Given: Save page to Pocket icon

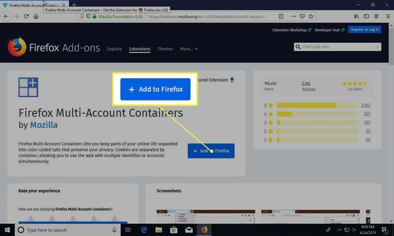Looking at the screenshot, I should pyautogui.click(x=302, y=16).
